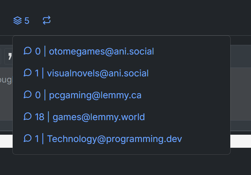The width and height of the screenshot is (251, 175).
Task: Open the Technology@programming.dev cross-post
Action: 115,139
